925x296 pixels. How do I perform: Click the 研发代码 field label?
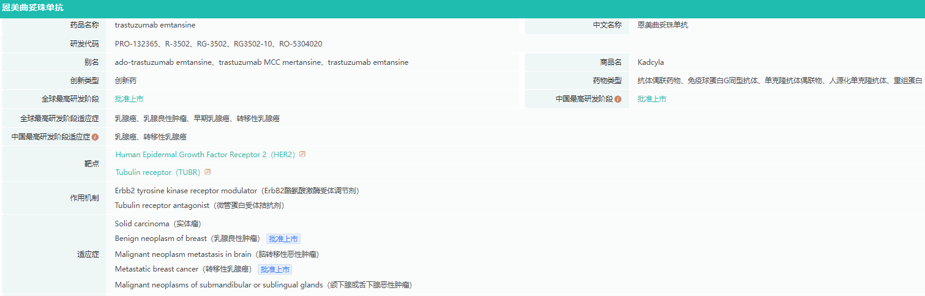84,44
